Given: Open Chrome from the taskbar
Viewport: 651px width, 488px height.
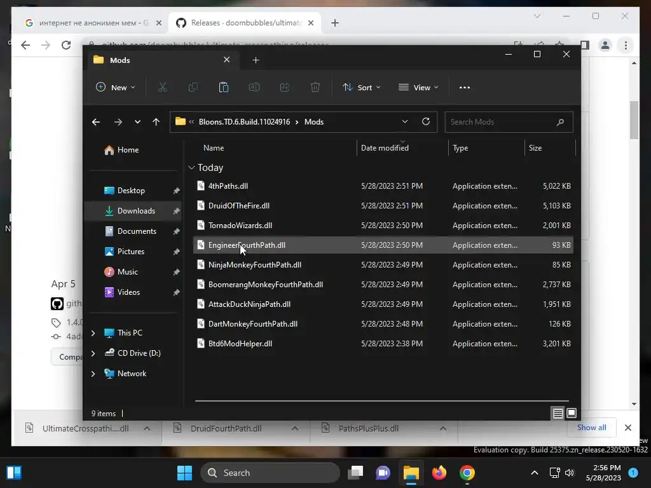Looking at the screenshot, I should (x=467, y=473).
